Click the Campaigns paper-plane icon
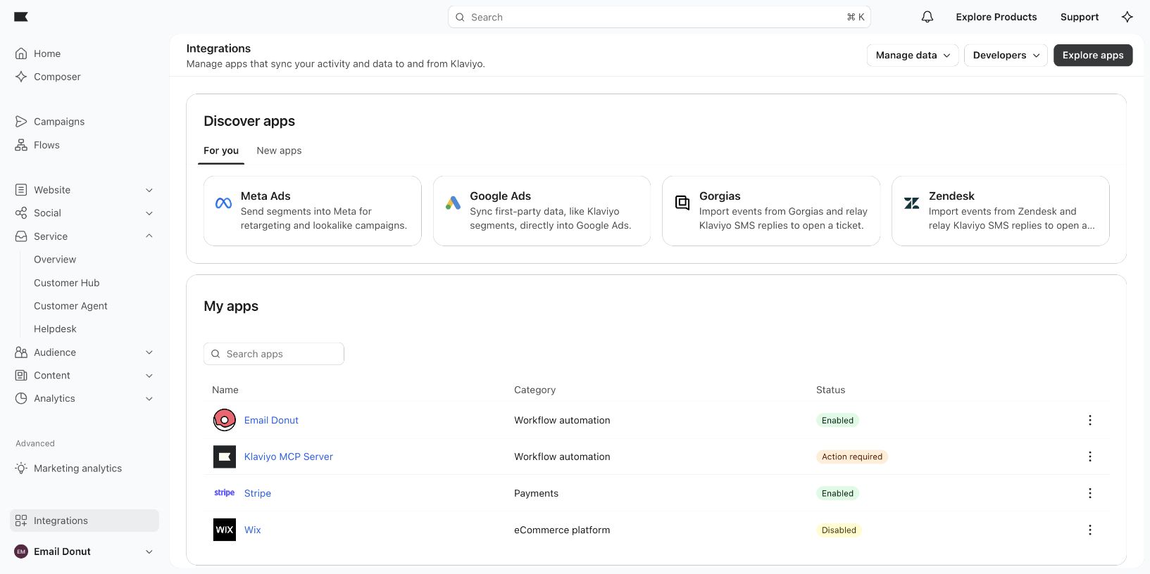1150x574 pixels. click(21, 122)
